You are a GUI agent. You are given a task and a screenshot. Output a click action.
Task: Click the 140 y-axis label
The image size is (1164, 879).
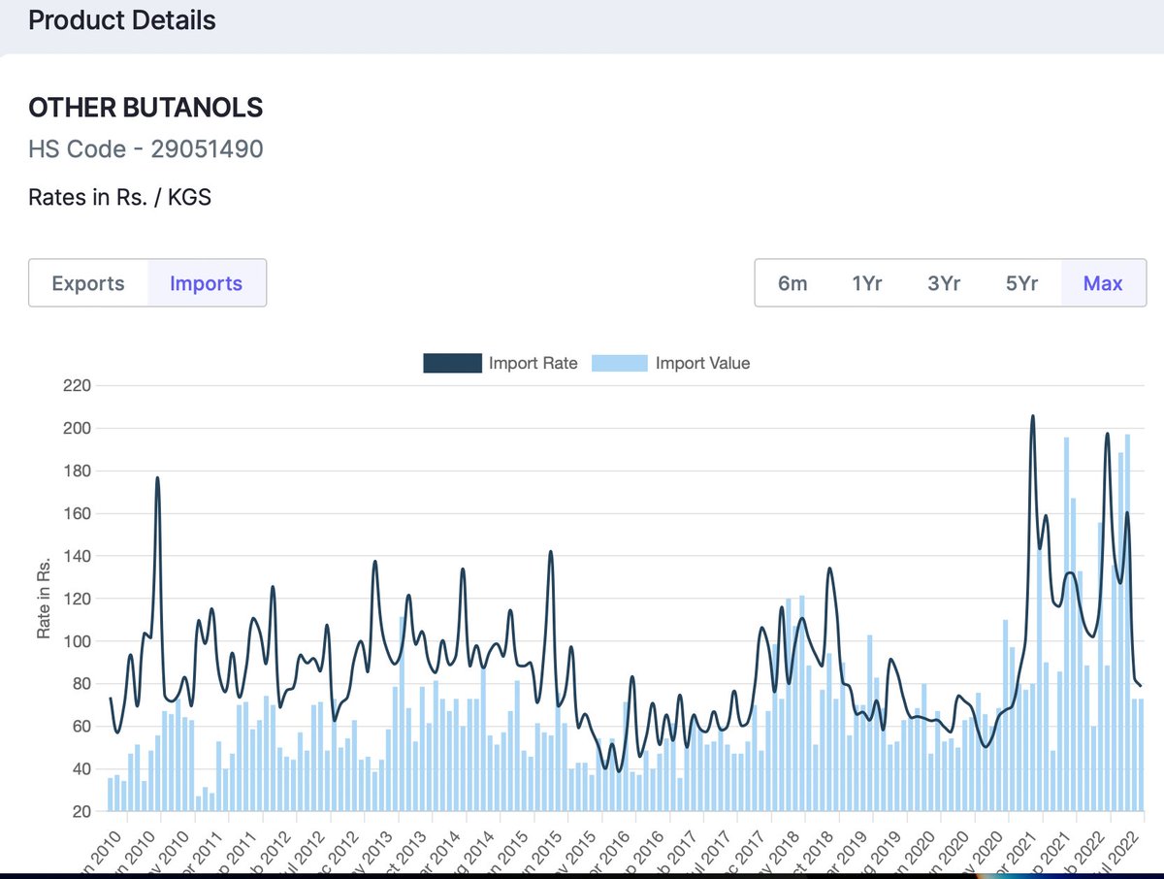tap(78, 557)
